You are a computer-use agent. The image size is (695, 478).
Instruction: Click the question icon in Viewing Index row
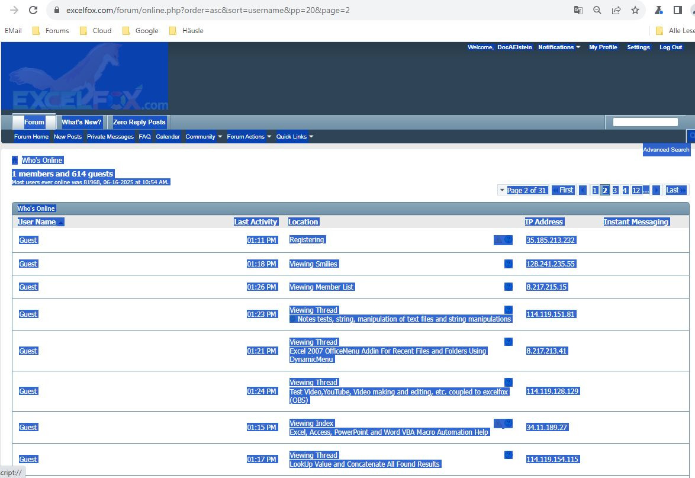coord(509,424)
